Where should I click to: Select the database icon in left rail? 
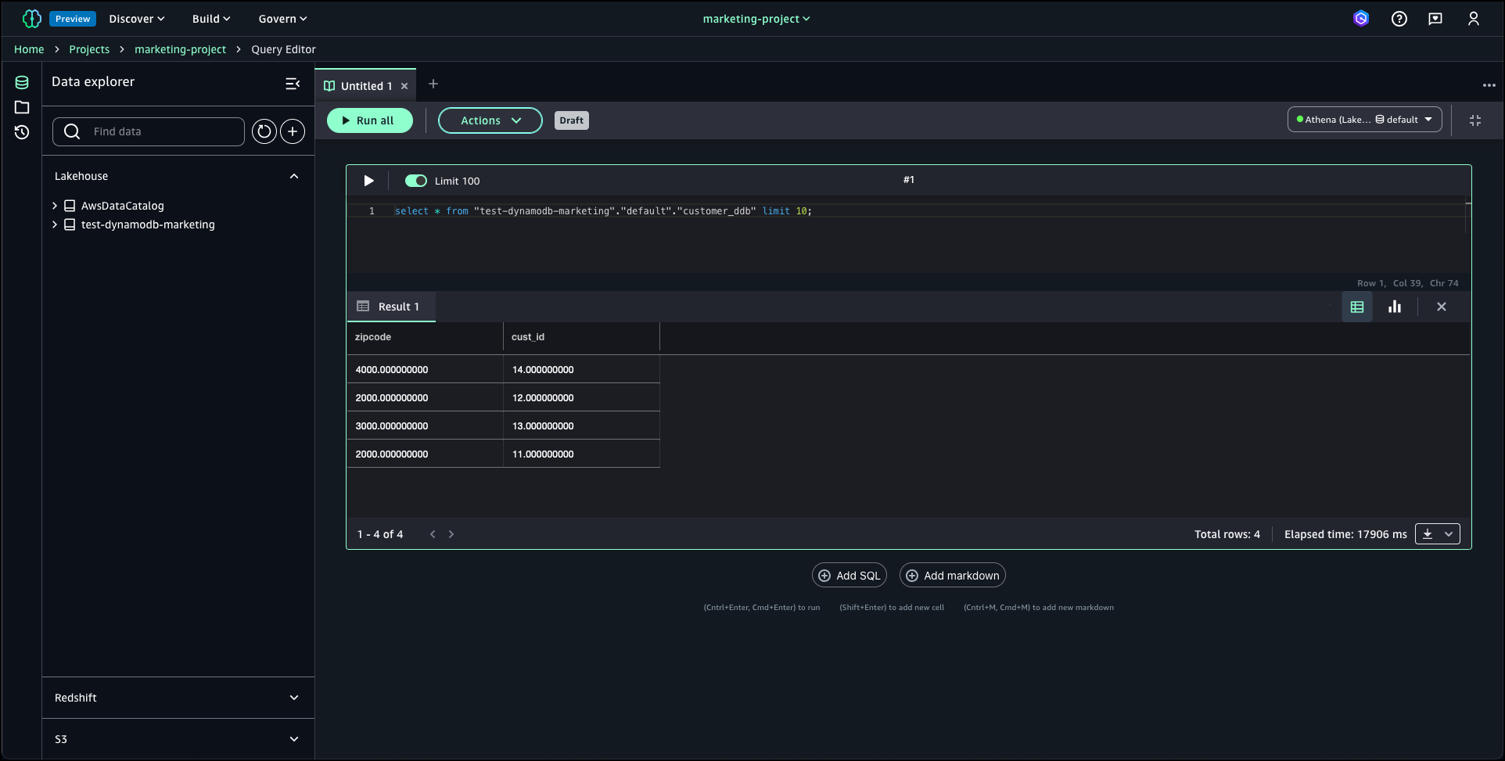coord(22,82)
